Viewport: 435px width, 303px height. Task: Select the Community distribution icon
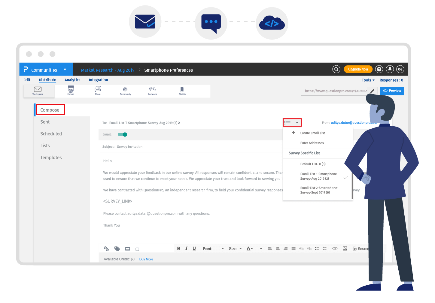pyautogui.click(x=125, y=90)
